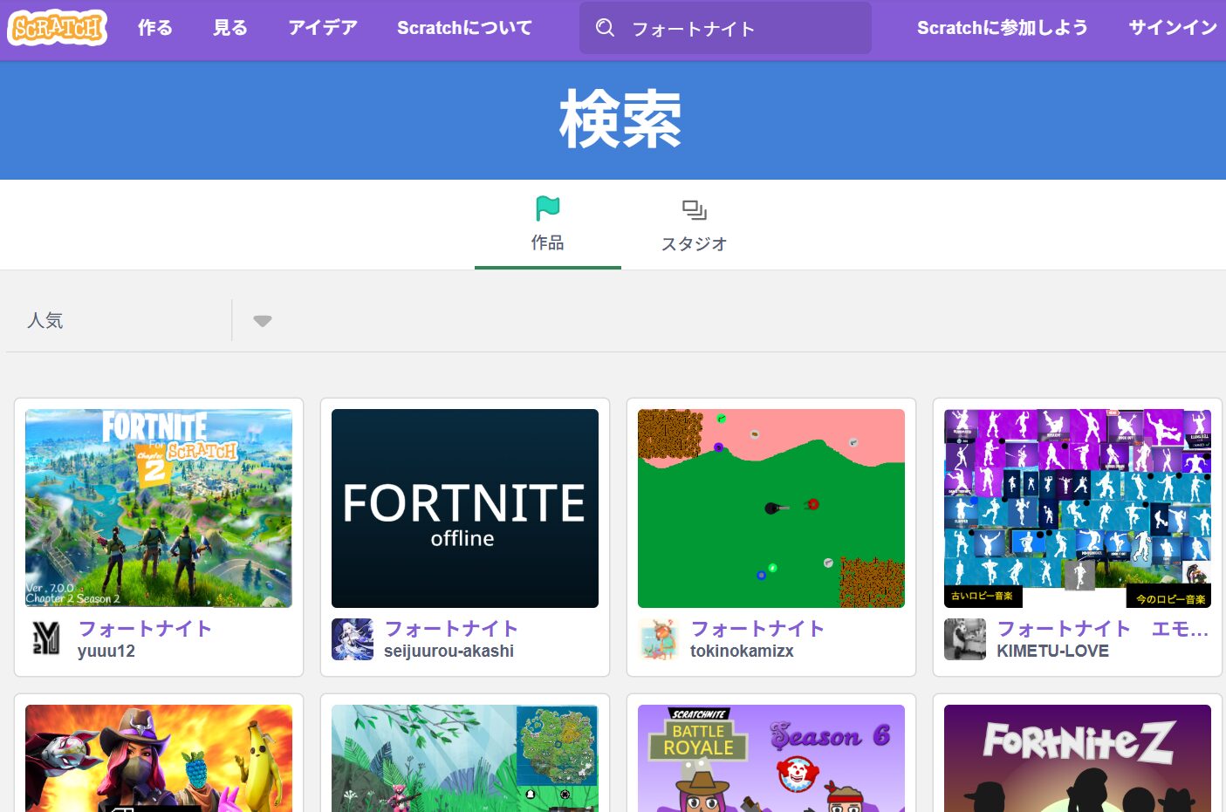Open Scratchについて in the navigation
1226x812 pixels.
[464, 28]
